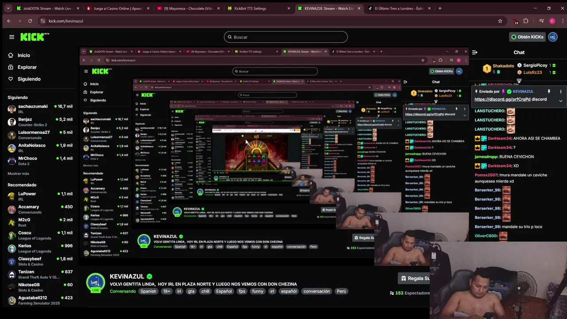Open Siguiendo in sidebar
Image resolution: width=567 pixels, height=319 pixels.
[29, 79]
